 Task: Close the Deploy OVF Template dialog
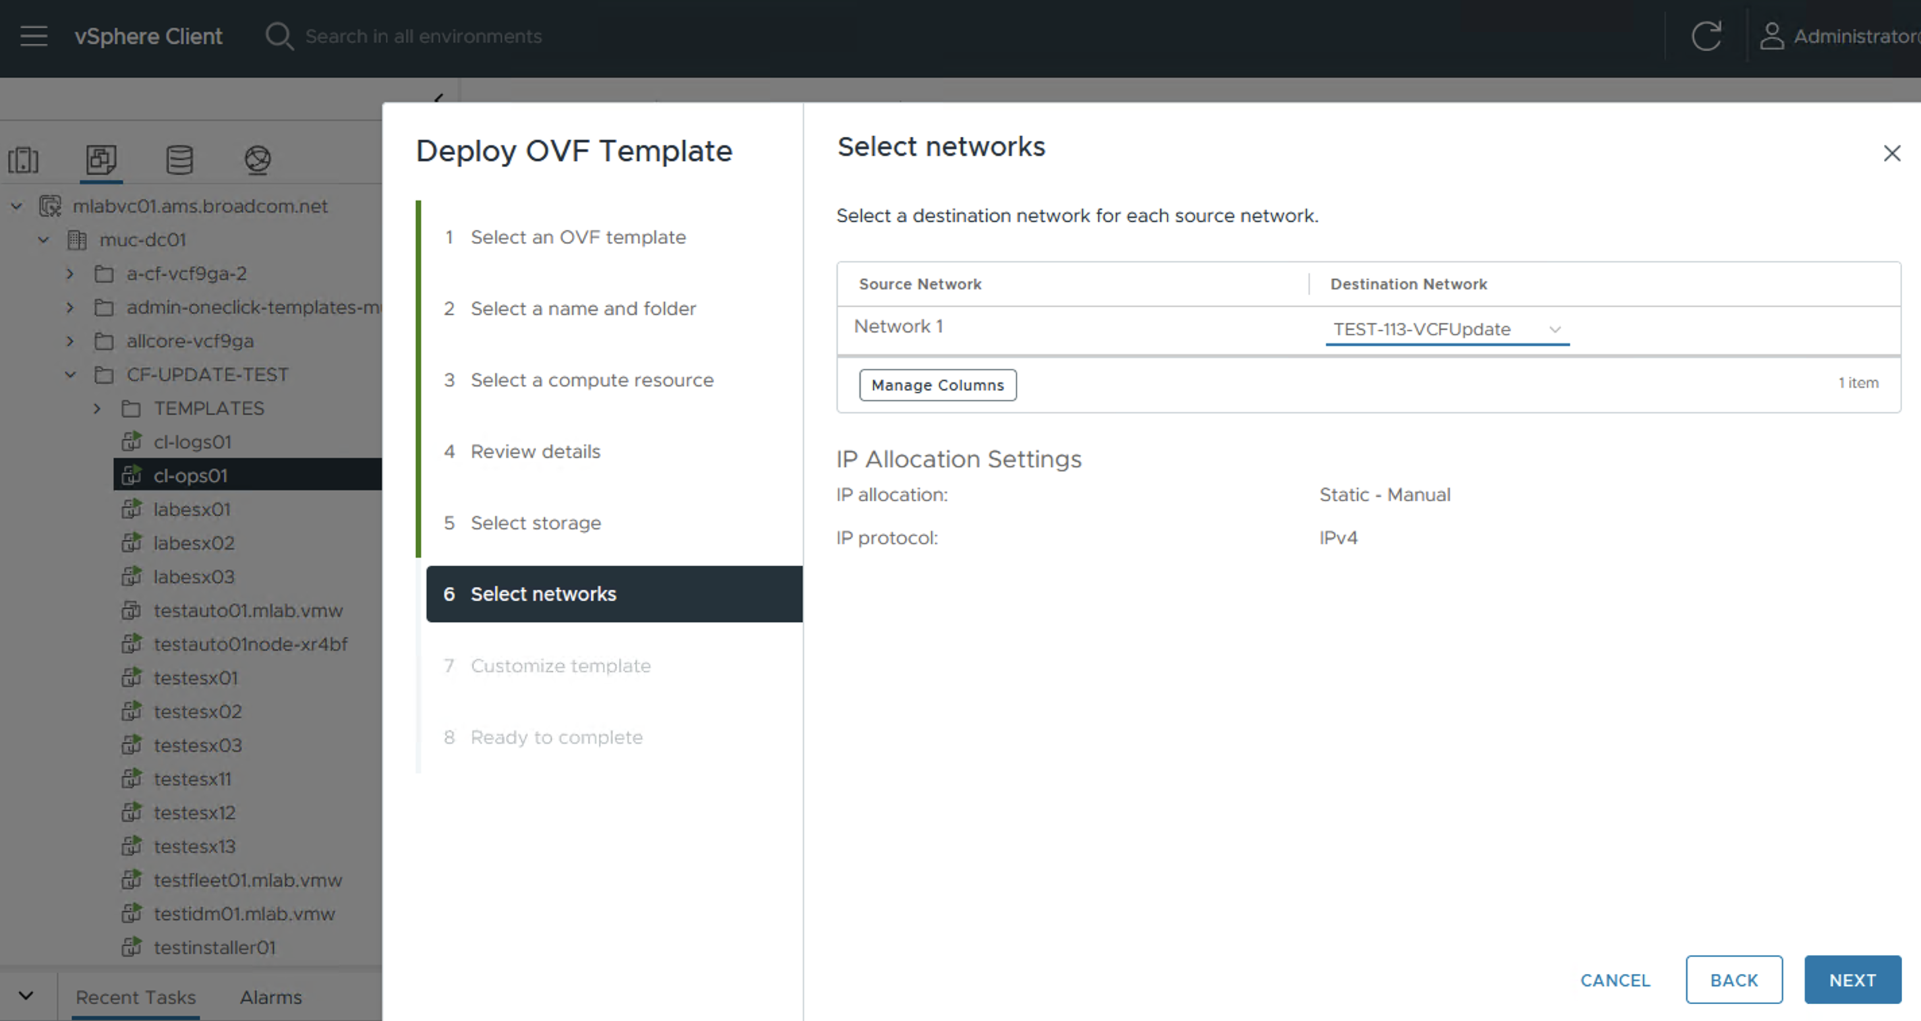[1891, 154]
